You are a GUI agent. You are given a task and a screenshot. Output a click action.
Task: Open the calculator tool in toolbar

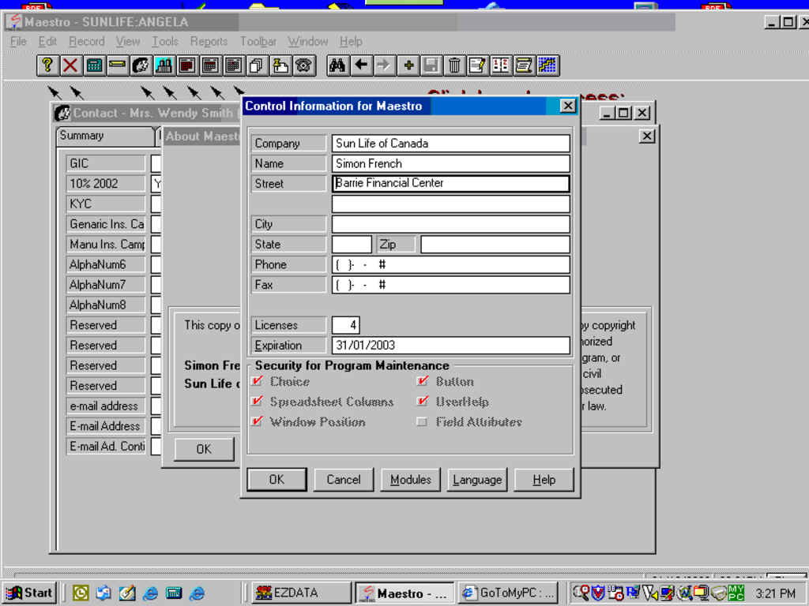pyautogui.click(x=94, y=65)
